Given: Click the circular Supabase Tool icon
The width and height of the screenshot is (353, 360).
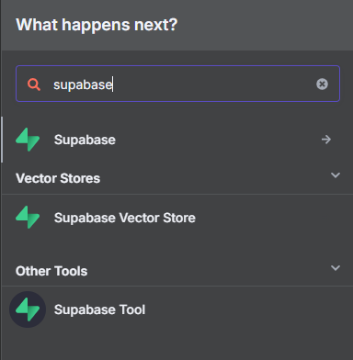Looking at the screenshot, I should click(x=28, y=309).
